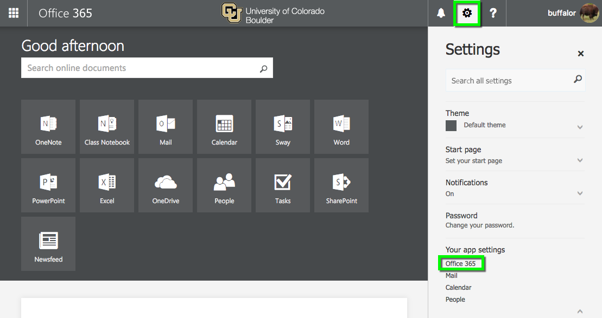
Task: Open the buffalor profile picture menu
Action: (x=589, y=13)
